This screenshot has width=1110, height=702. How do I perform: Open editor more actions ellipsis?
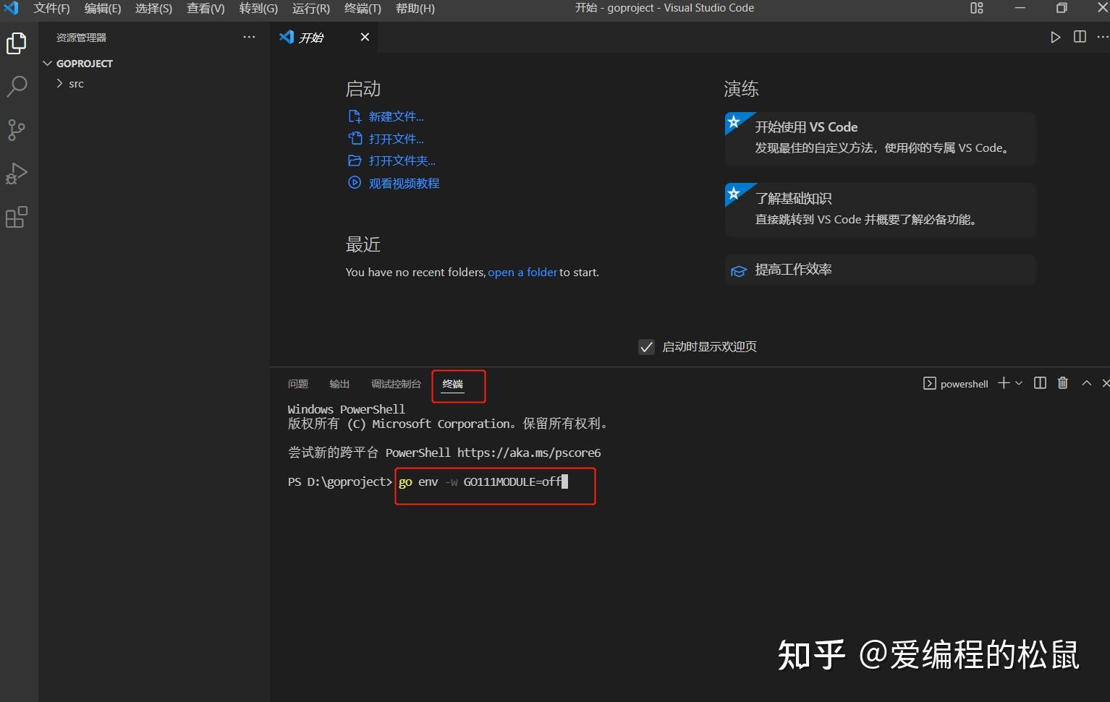(1102, 37)
